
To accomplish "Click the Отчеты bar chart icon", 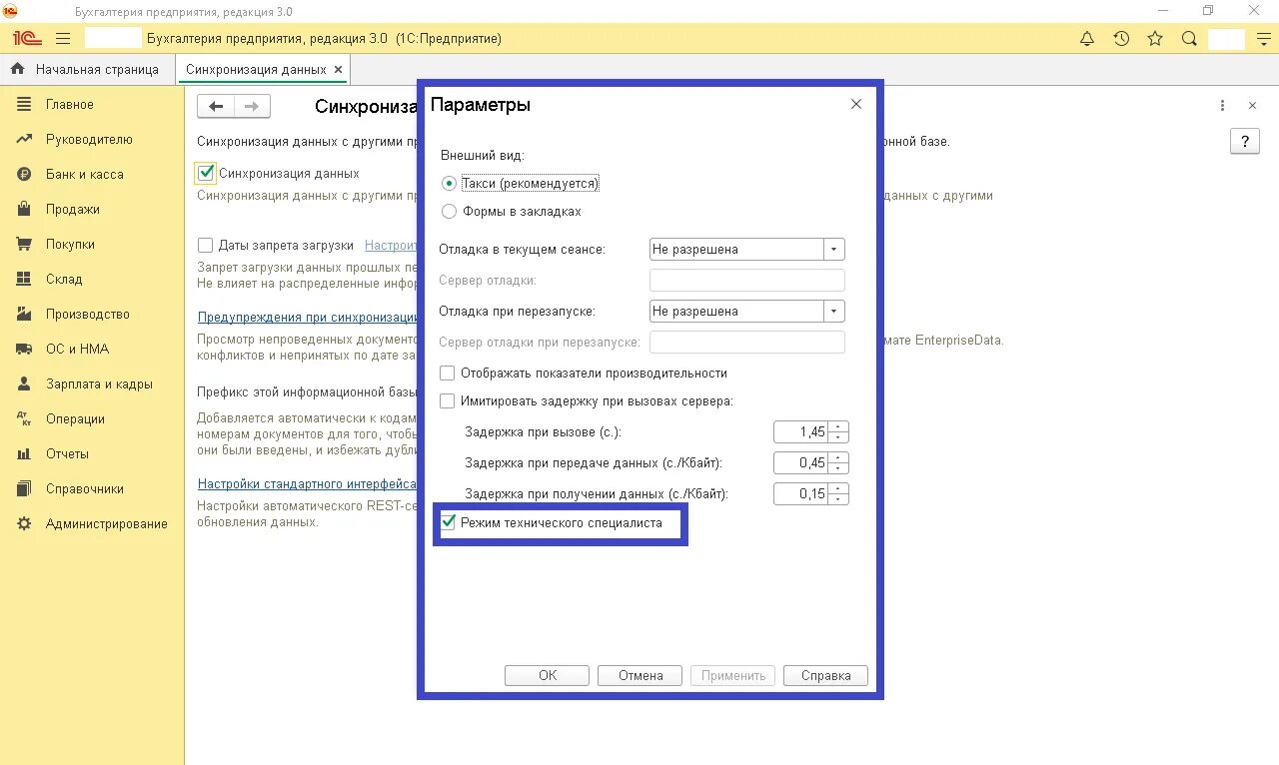I will pos(25,454).
